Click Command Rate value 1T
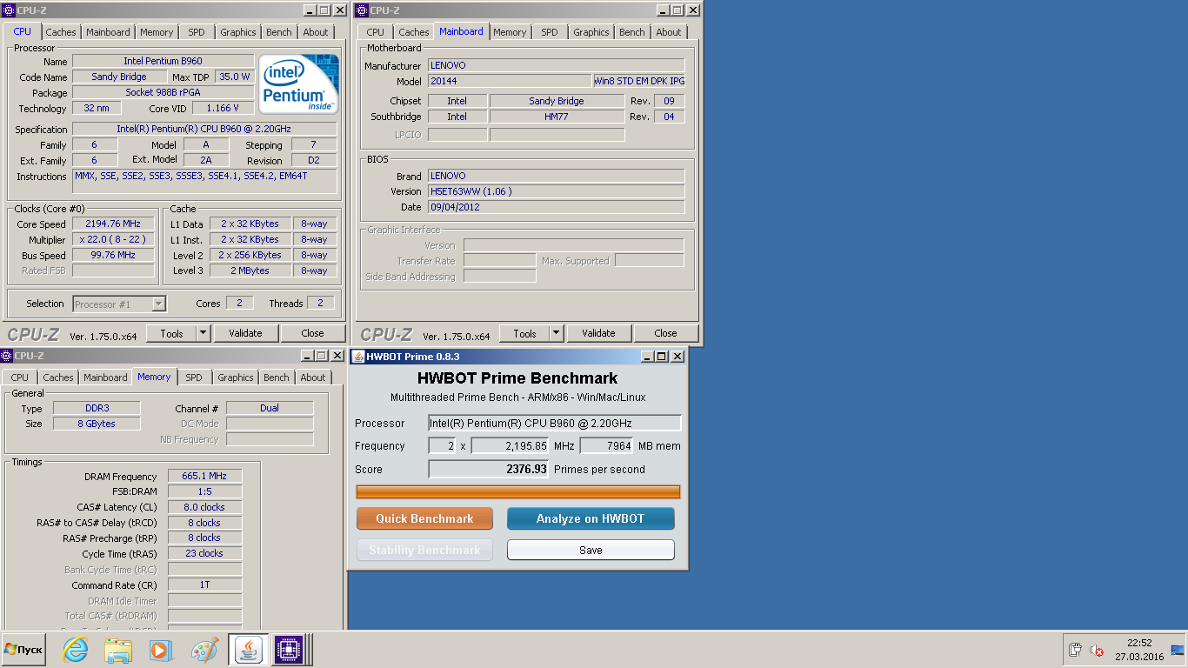Image resolution: width=1188 pixels, height=668 pixels. pos(204,584)
